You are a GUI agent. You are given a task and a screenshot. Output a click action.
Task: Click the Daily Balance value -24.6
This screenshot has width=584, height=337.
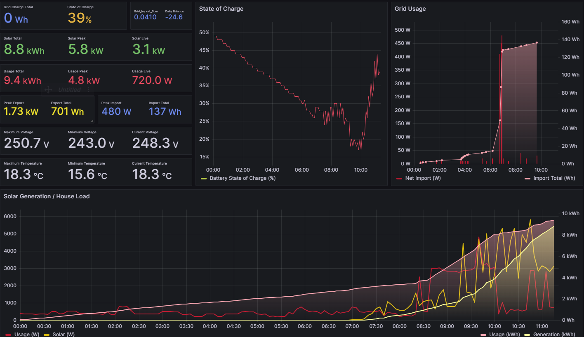pos(174,17)
